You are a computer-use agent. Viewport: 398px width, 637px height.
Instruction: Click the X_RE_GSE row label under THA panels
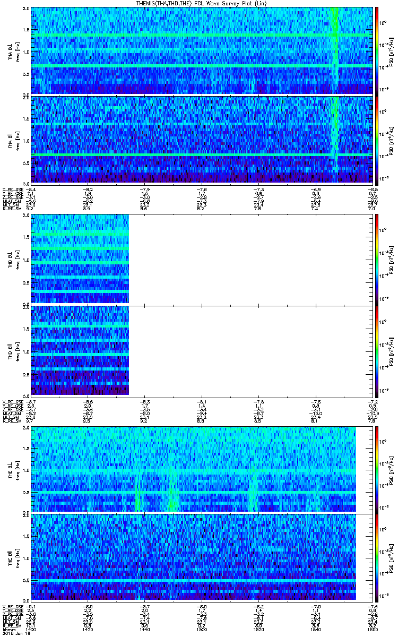[x=12, y=188]
